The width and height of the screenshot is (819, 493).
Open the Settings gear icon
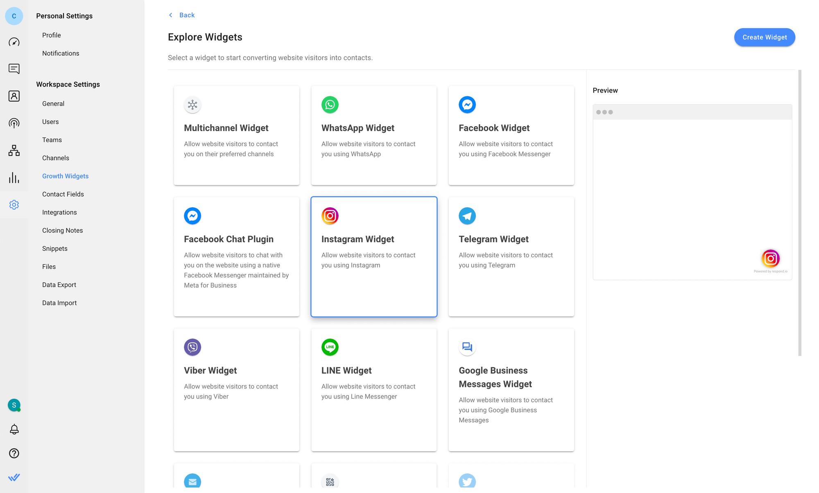[14, 204]
